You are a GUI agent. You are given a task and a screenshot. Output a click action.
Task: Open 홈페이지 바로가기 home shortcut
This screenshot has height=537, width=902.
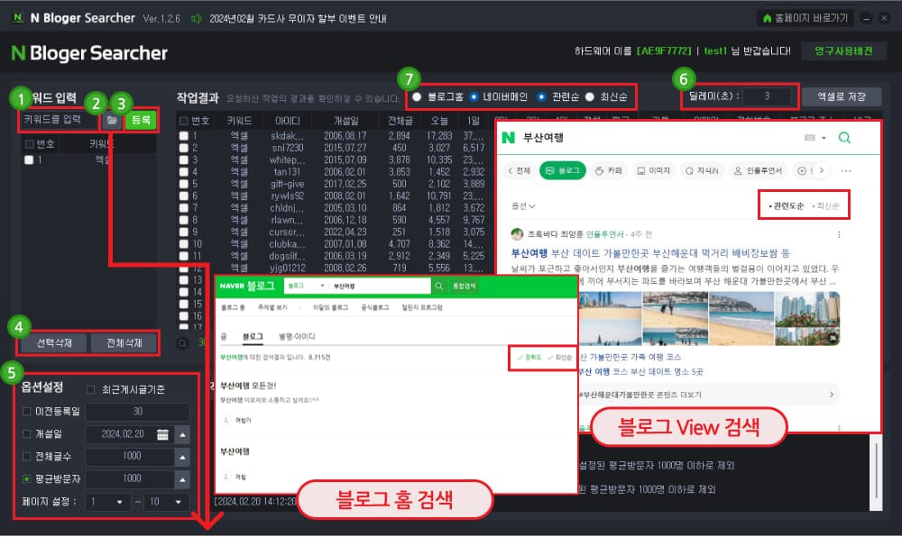[805, 18]
